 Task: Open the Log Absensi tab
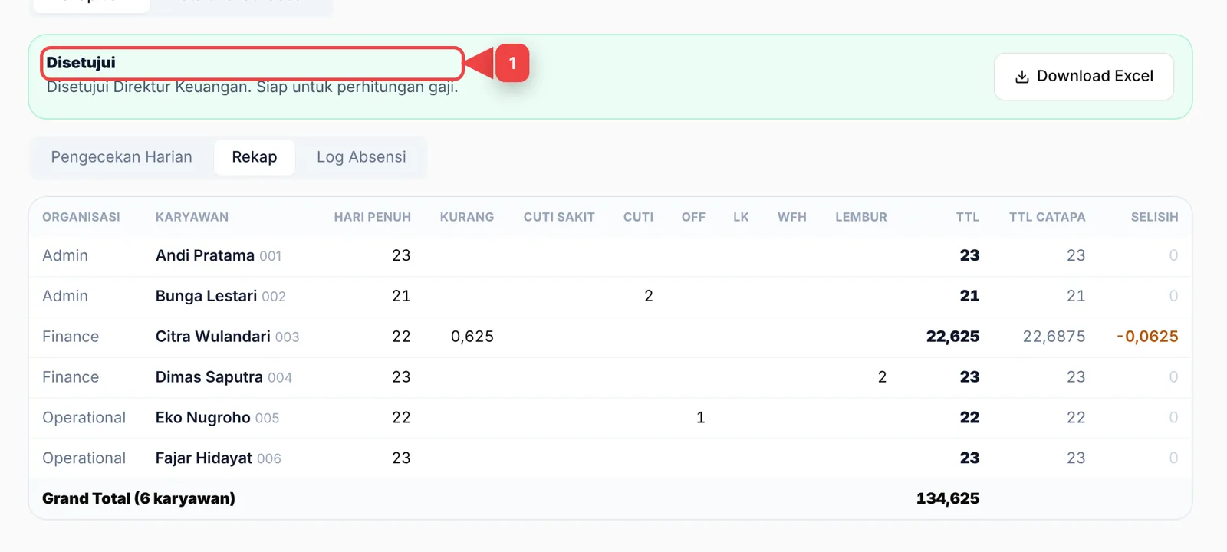coord(361,157)
